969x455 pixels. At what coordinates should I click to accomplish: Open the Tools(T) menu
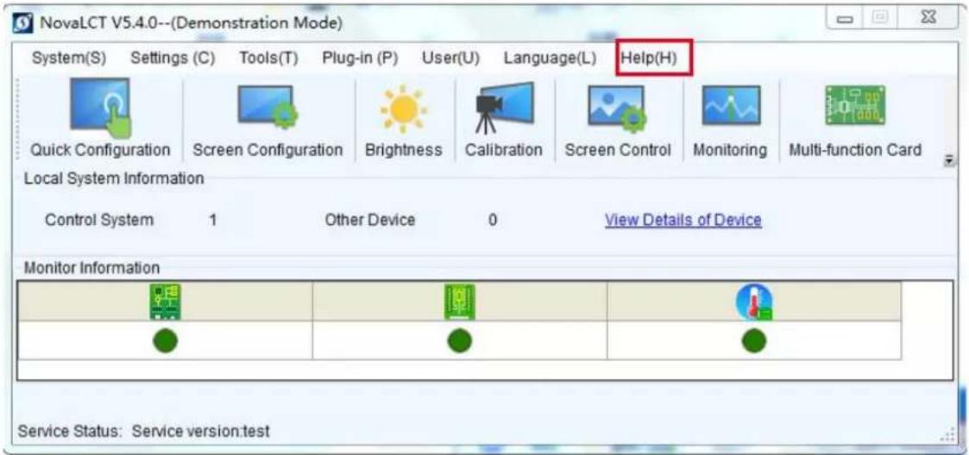[x=269, y=59]
